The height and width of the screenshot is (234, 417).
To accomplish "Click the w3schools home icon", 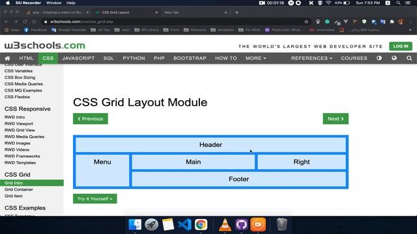I will 7,58.
